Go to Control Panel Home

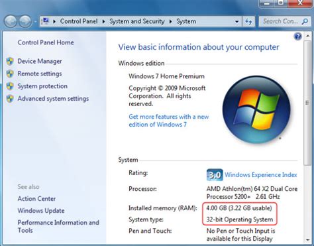point(46,42)
